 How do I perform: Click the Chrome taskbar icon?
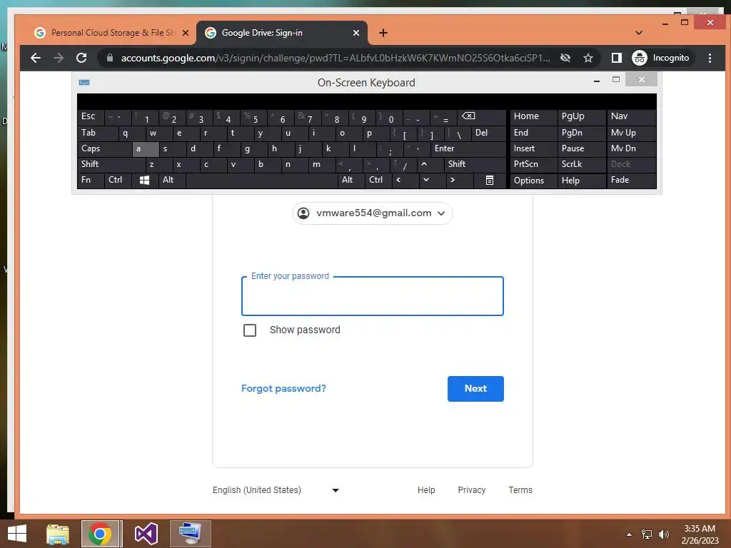pos(100,534)
